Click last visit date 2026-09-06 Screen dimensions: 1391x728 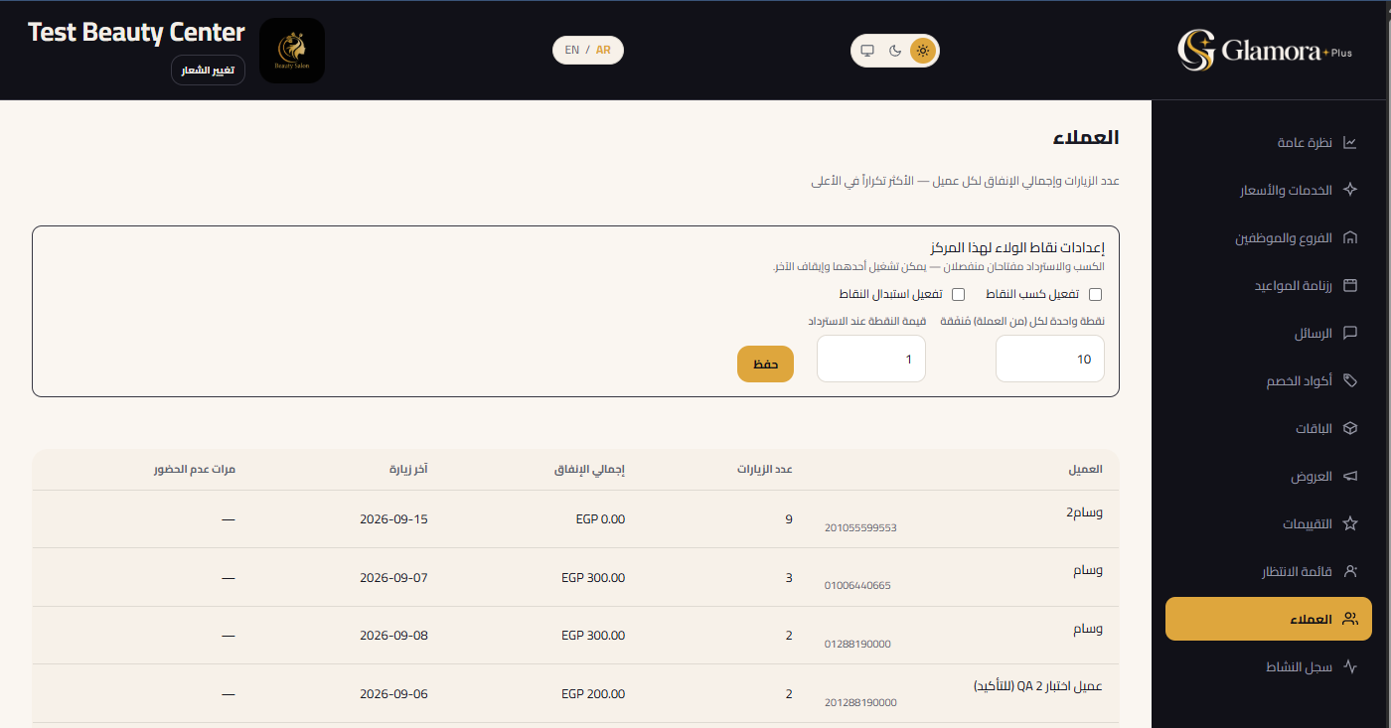pos(393,694)
